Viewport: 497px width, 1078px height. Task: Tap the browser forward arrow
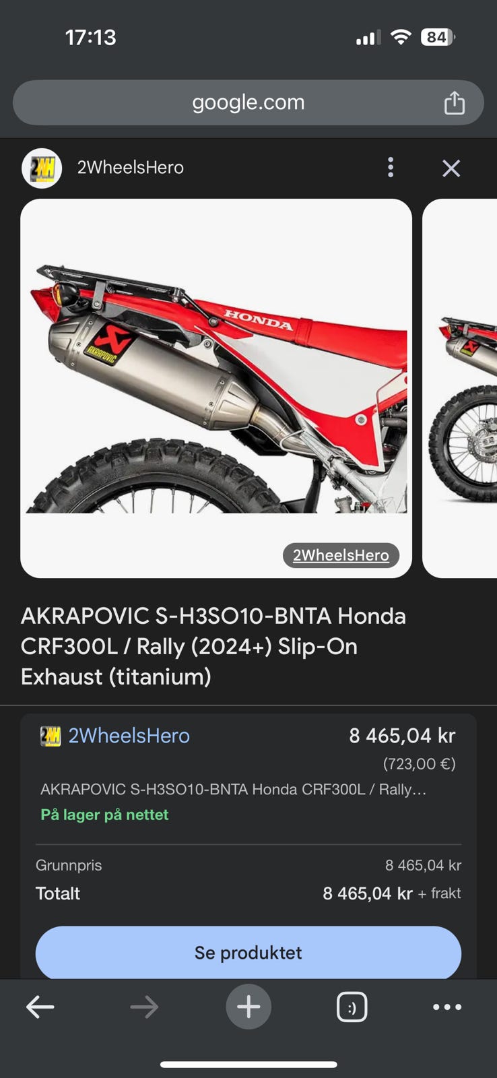coord(144,1007)
